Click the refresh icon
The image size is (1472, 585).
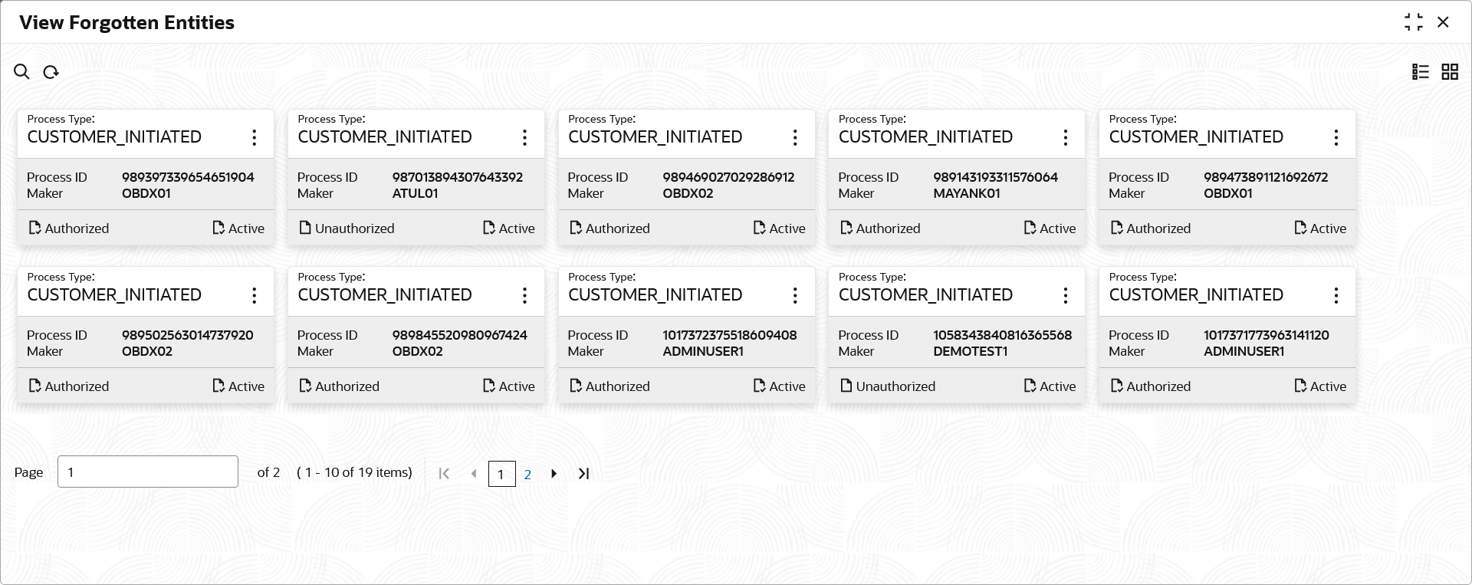tap(51, 72)
